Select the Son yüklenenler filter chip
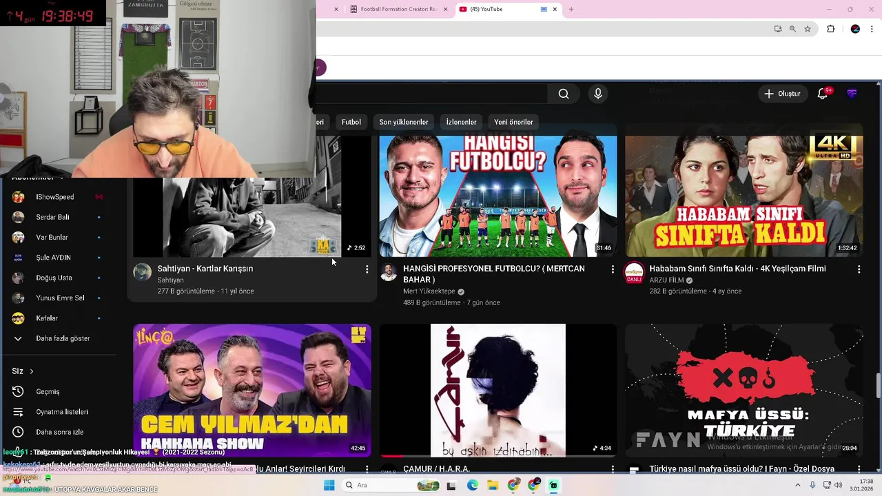This screenshot has height=496, width=882. point(404,122)
